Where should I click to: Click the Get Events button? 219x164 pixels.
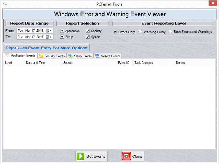pos(91,156)
